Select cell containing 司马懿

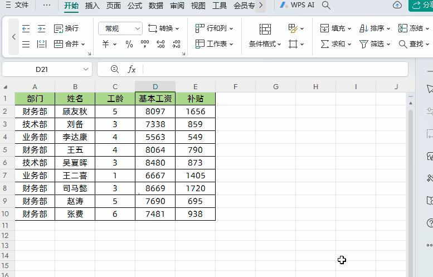click(75, 188)
